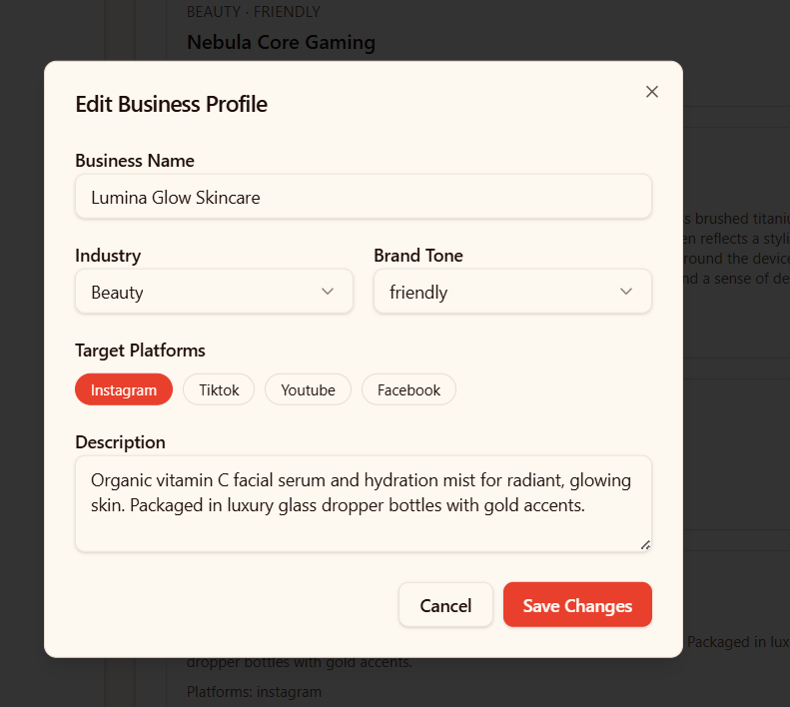Enable the Facebook platform chip
The width and height of the screenshot is (790, 707).
point(408,389)
